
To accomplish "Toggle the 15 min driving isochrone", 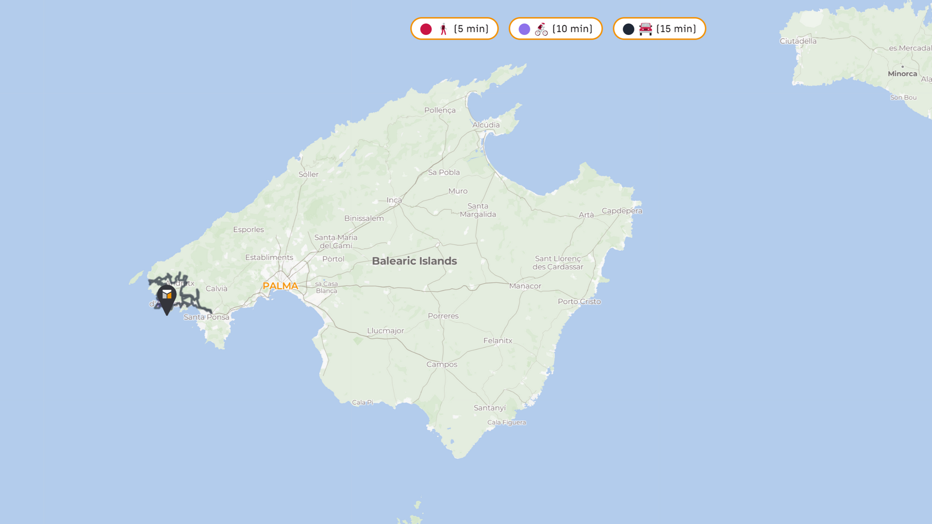I will (x=675, y=29).
